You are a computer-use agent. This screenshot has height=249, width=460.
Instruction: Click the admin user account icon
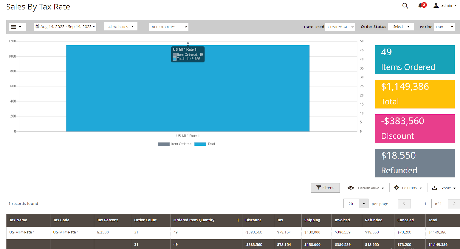click(x=436, y=5)
